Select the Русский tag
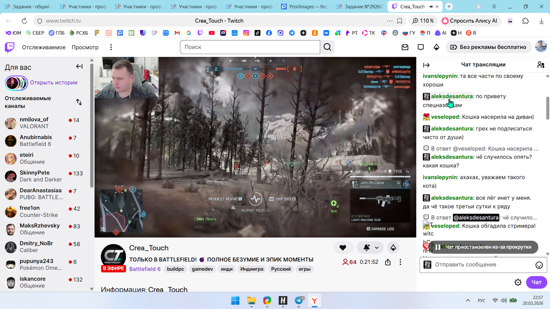 [281, 269]
